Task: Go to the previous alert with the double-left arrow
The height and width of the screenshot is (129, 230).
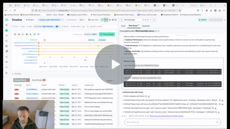Action: click(121, 20)
